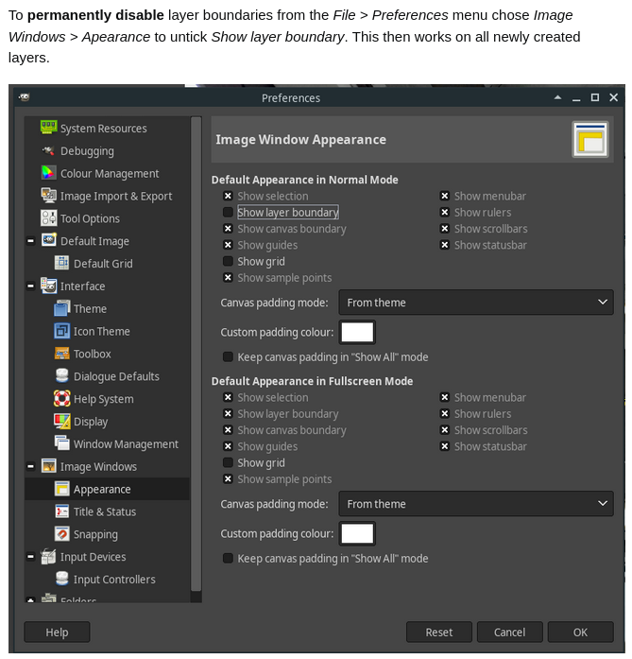Collapse the Image Windows tree node
The image size is (632, 659).
(30, 466)
